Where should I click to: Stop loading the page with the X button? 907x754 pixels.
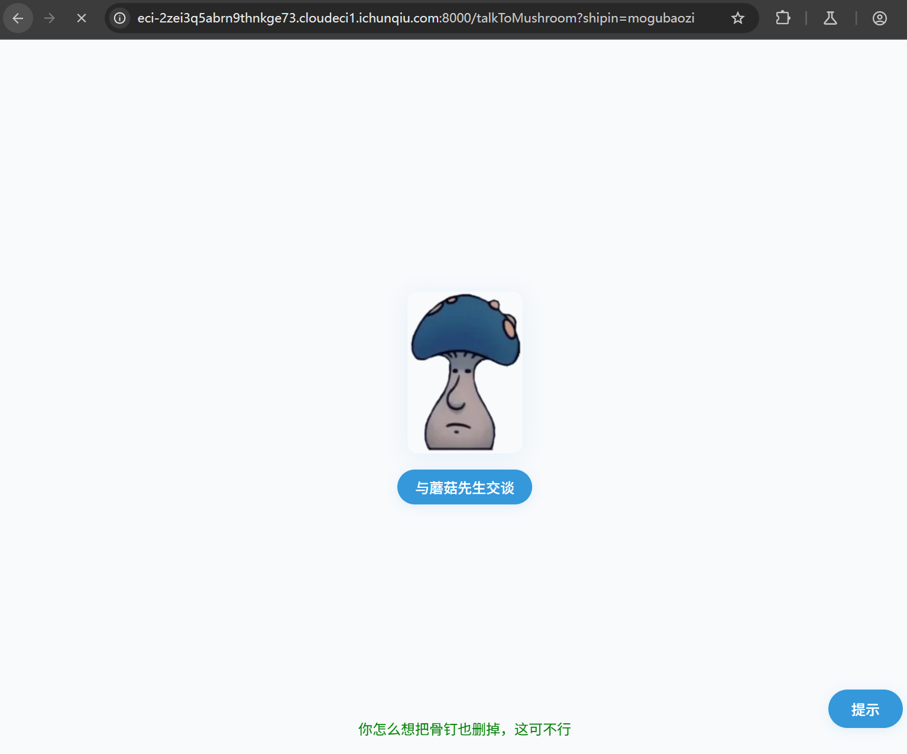(82, 18)
